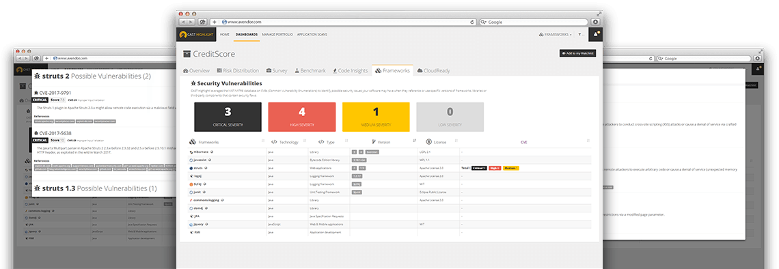
Task: Switch to the Survey tab
Action: pyautogui.click(x=277, y=70)
